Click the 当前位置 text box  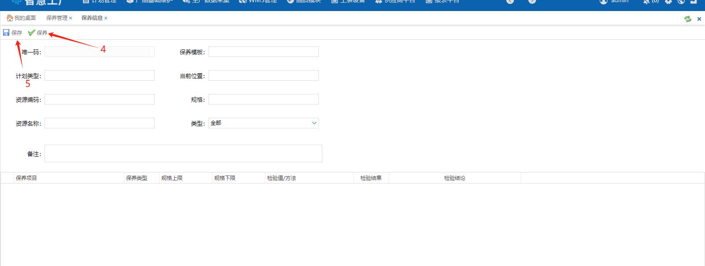pyautogui.click(x=263, y=75)
